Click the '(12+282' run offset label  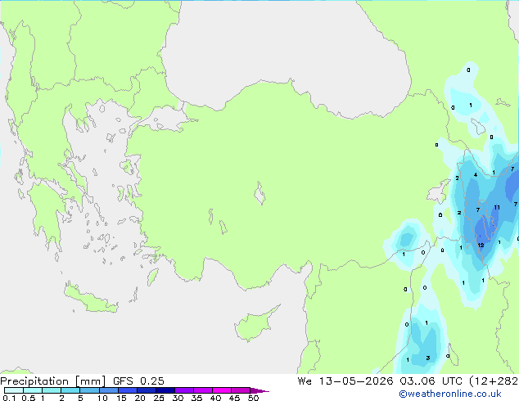[x=494, y=381]
